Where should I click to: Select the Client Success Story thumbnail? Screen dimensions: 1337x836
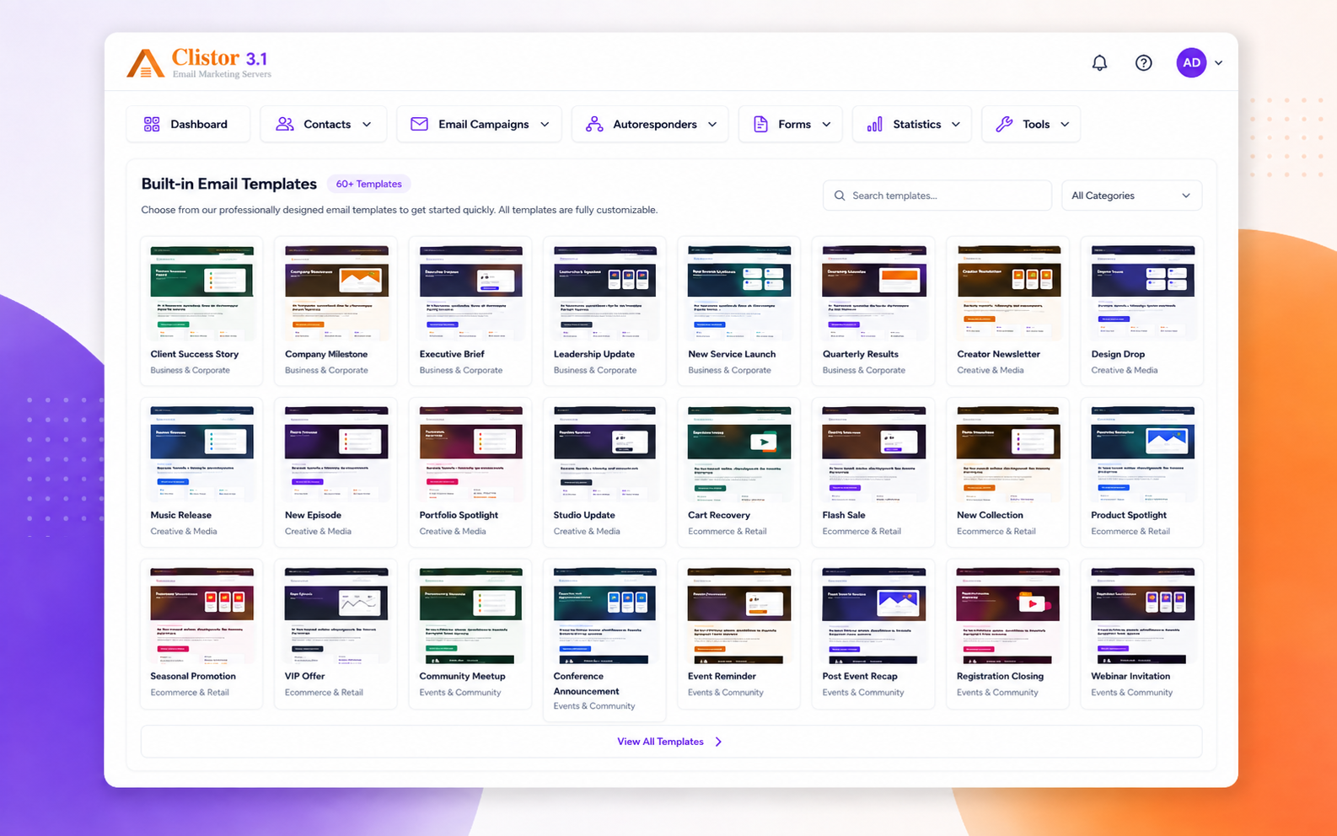click(x=201, y=292)
